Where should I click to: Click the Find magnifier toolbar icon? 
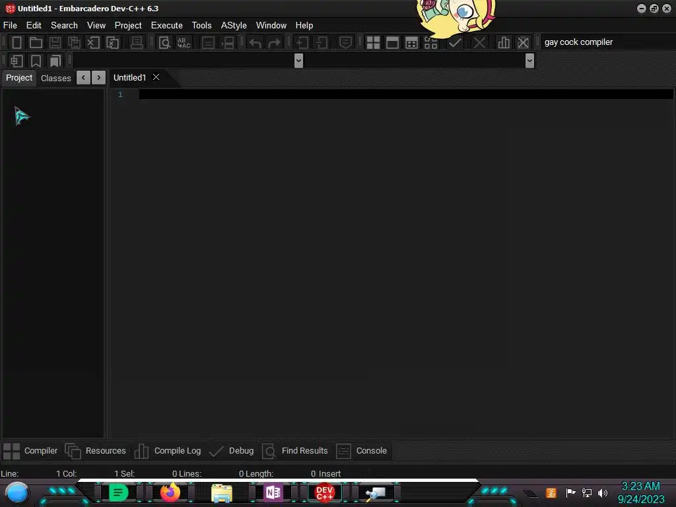tap(164, 42)
